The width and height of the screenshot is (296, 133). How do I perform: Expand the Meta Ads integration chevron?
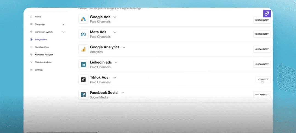tap(115, 32)
